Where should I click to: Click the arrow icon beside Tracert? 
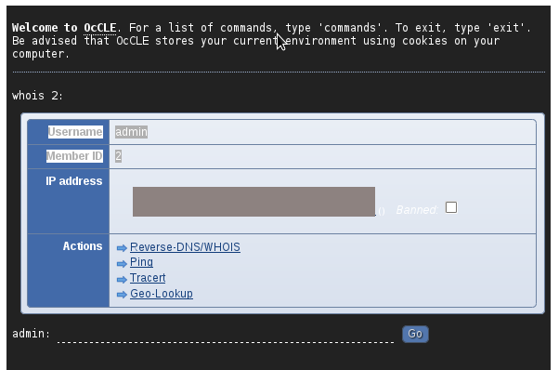(x=122, y=279)
